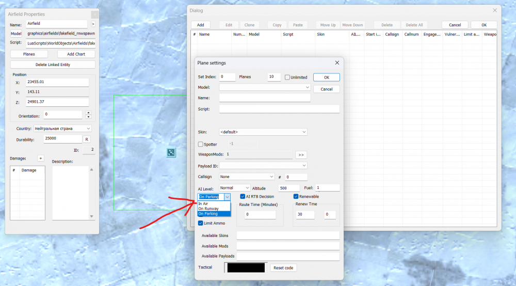Disable the Renewable checkbox

(296, 197)
